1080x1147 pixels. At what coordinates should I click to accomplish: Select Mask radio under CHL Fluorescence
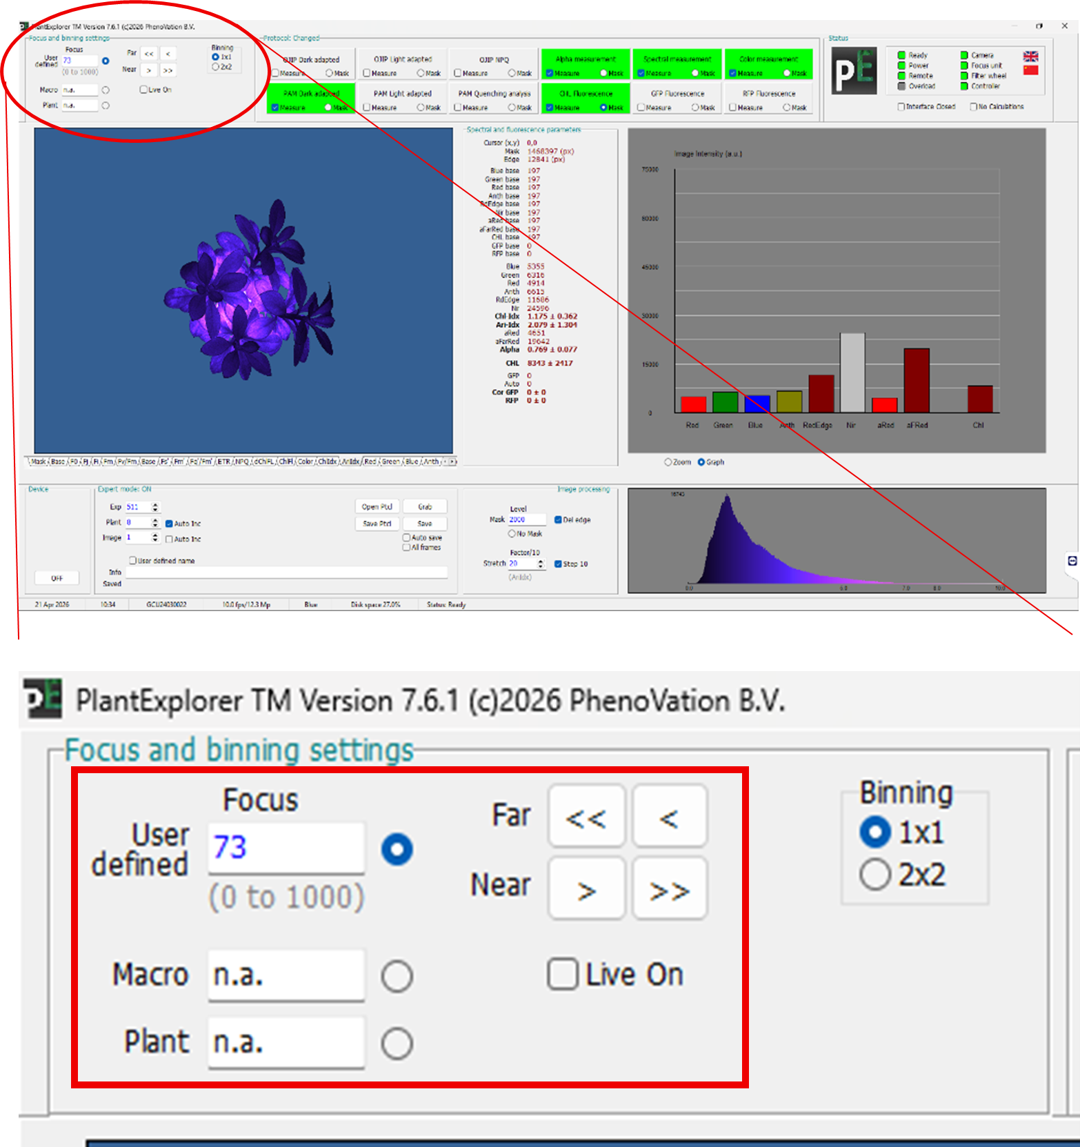coord(603,108)
